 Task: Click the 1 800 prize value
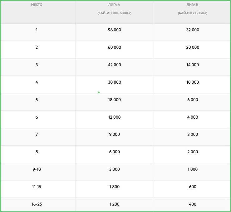tap(114, 187)
